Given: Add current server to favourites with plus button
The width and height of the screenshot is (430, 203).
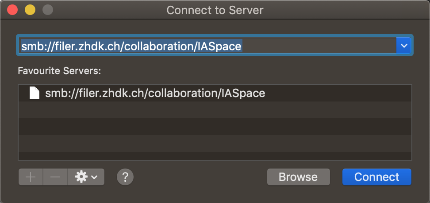Looking at the screenshot, I should coord(31,177).
